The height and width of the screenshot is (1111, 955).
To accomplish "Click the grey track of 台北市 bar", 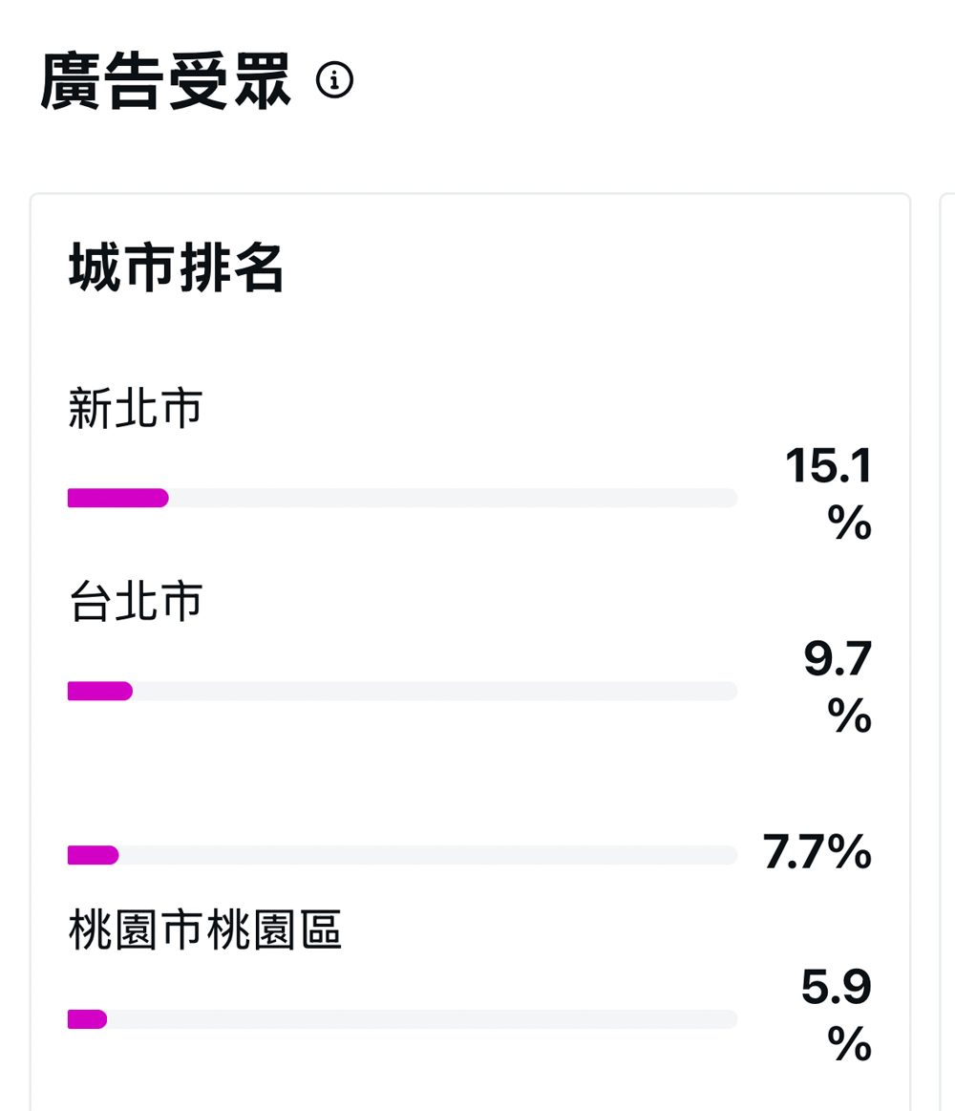I will [x=435, y=691].
